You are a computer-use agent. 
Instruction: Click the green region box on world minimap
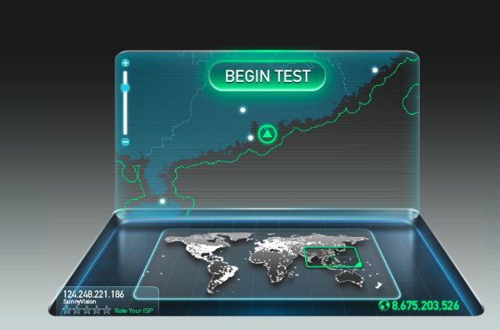[333, 257]
